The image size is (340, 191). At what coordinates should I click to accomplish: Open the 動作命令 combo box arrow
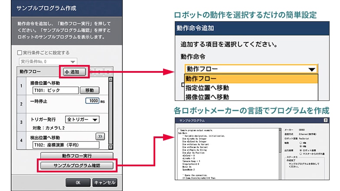tap(311, 69)
